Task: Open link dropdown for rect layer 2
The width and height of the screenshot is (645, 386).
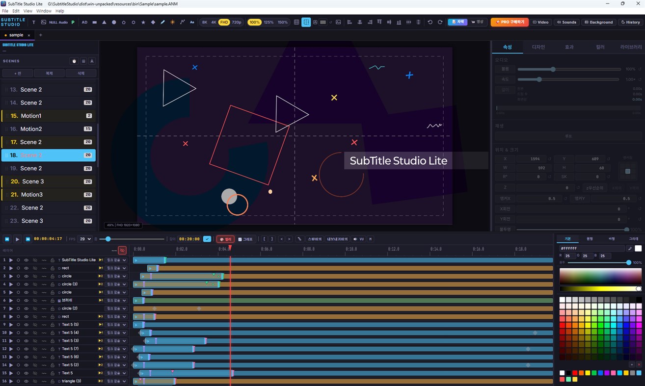Action: click(x=117, y=268)
